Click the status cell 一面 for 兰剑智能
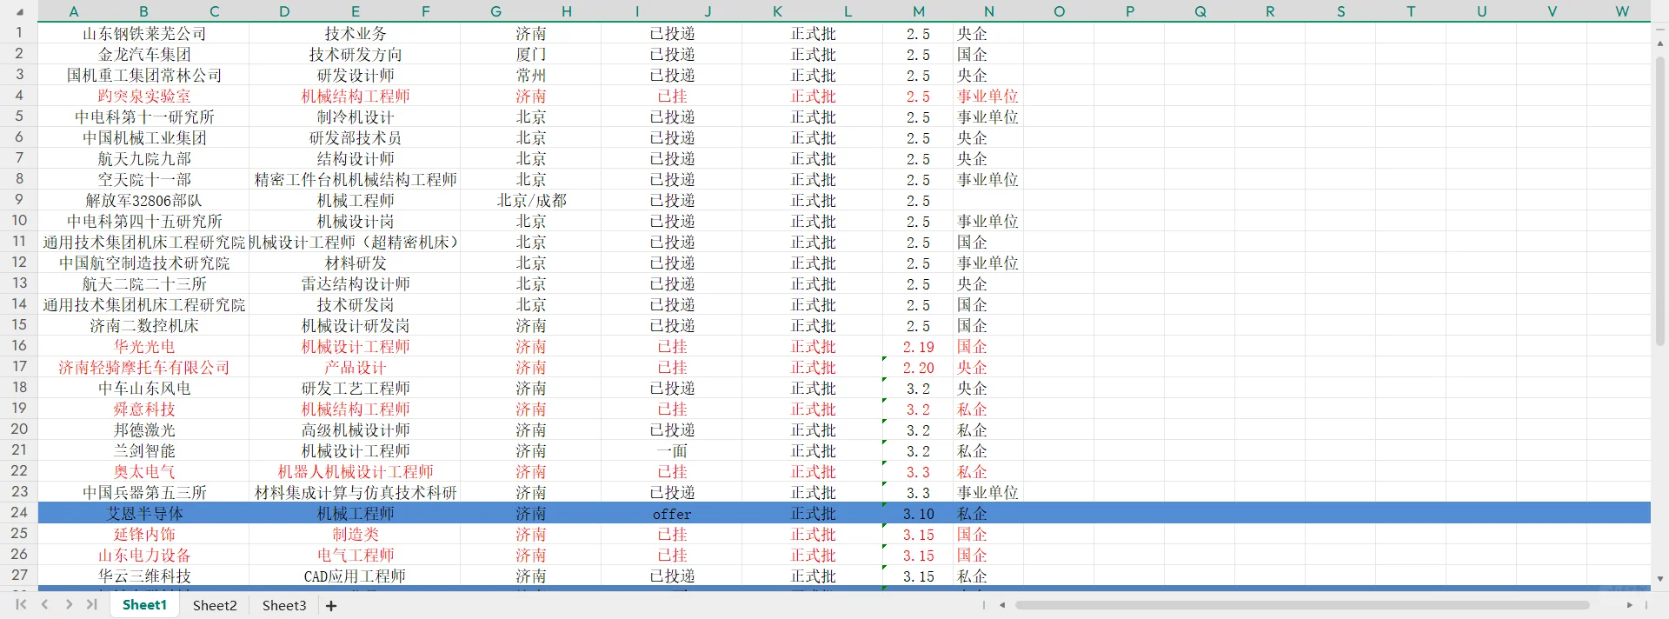 pos(672,451)
